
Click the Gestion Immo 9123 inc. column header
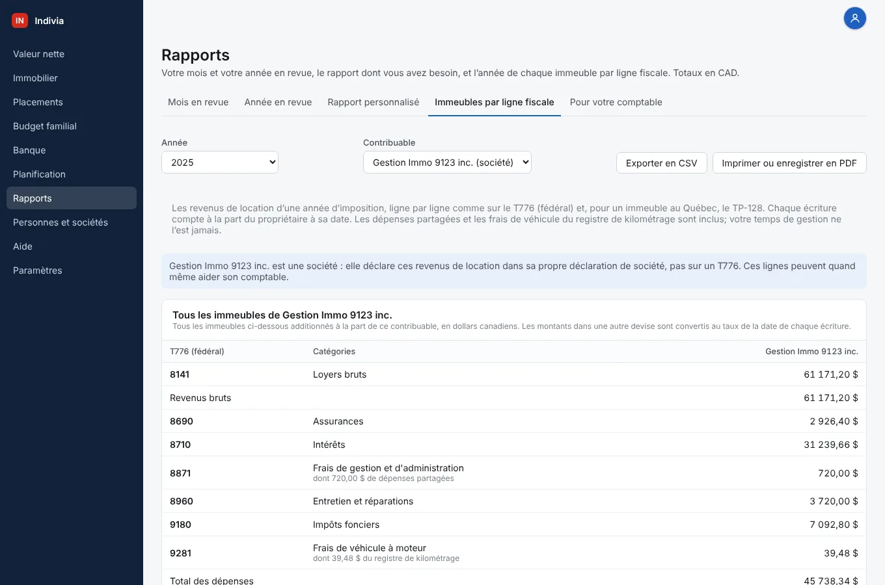coord(811,352)
